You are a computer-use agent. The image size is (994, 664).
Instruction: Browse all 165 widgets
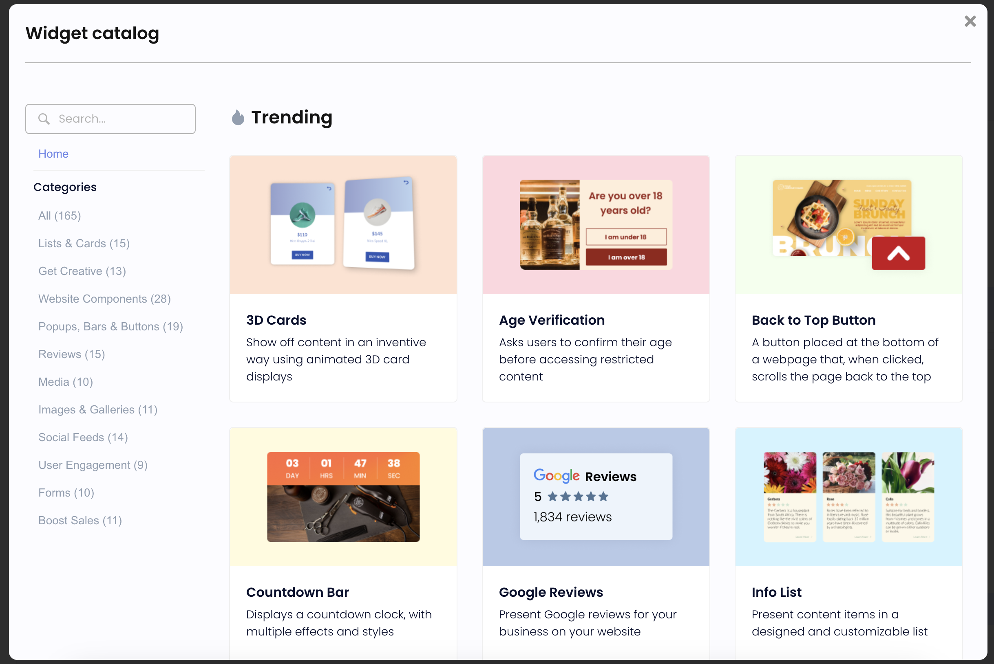[59, 215]
